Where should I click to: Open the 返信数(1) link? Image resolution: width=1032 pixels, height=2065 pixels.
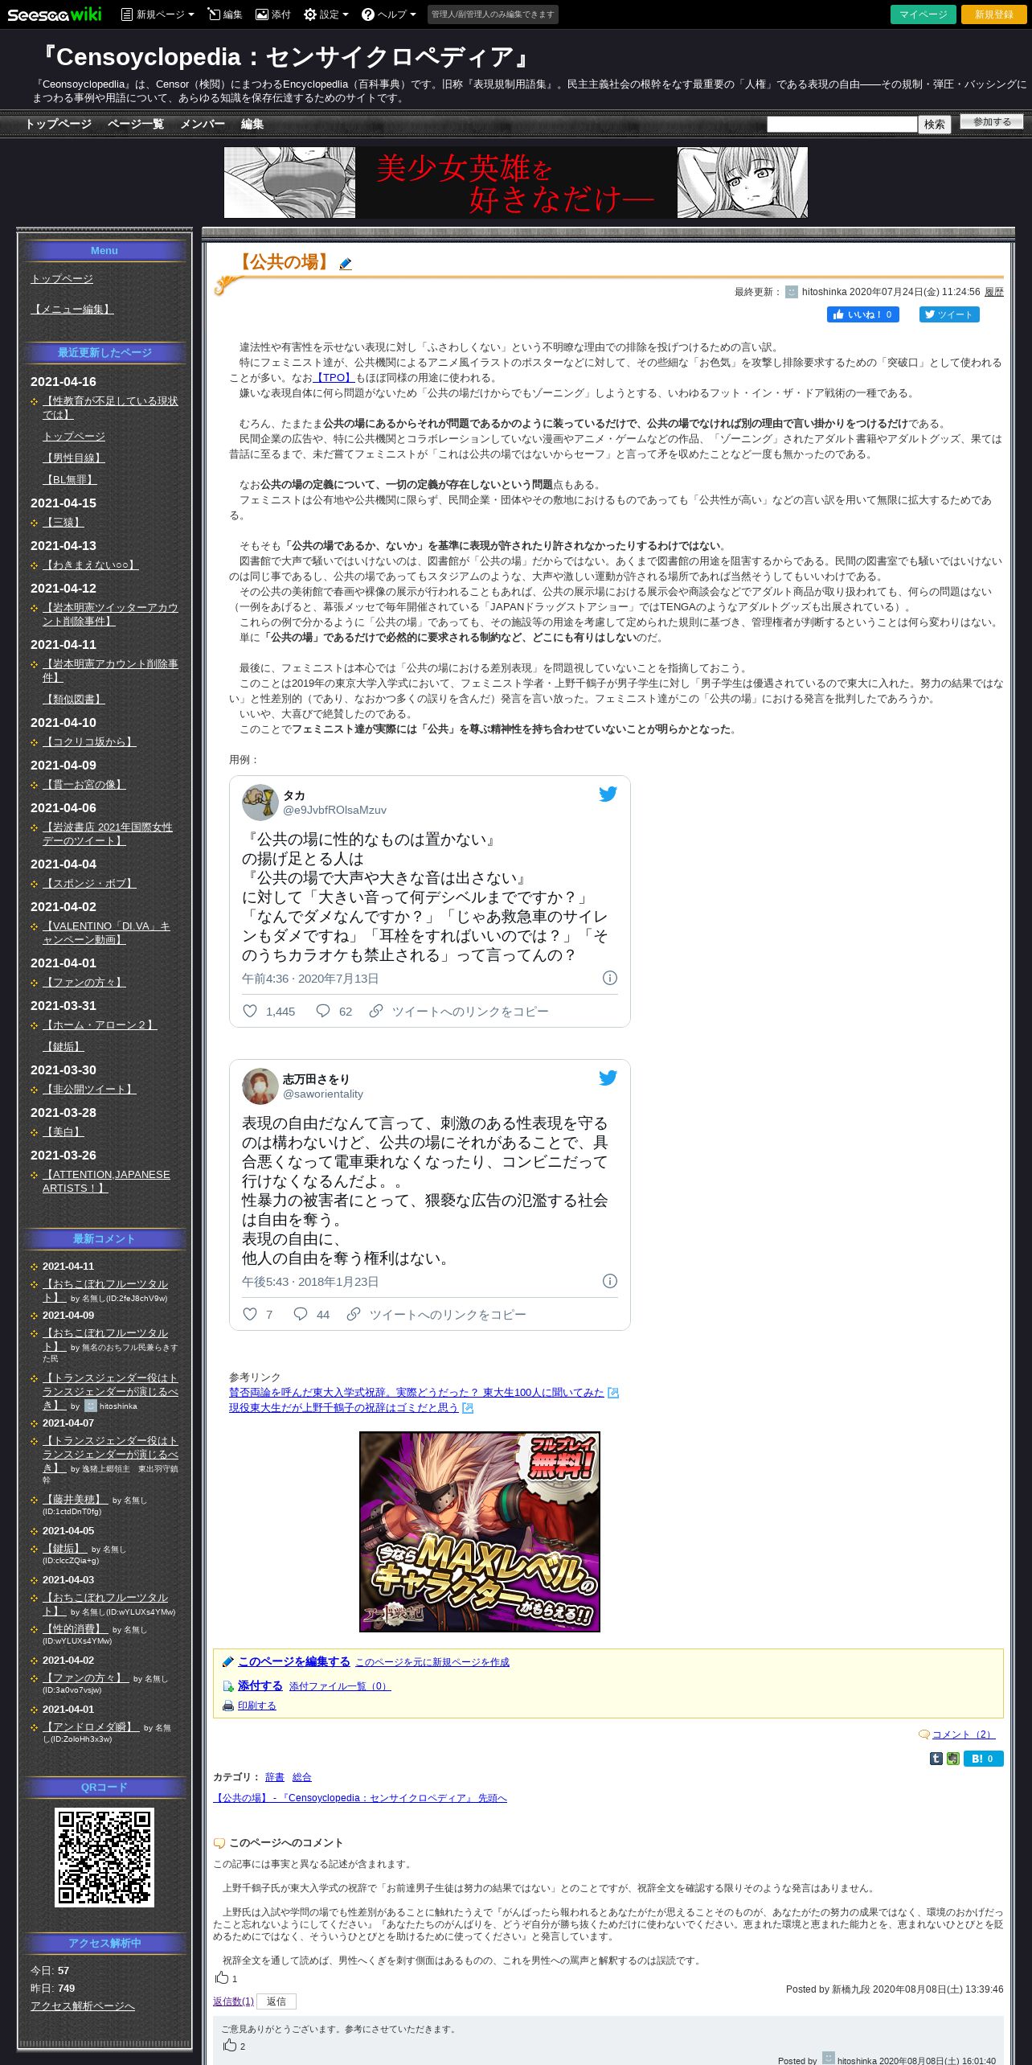[233, 2001]
